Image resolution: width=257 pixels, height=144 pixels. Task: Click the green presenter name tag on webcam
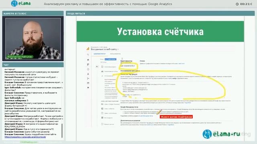coord(20,57)
